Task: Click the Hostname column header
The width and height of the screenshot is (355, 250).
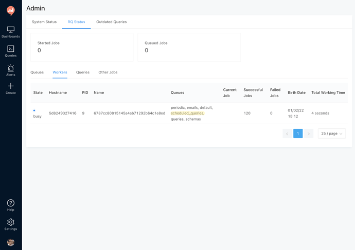Action: (x=58, y=92)
